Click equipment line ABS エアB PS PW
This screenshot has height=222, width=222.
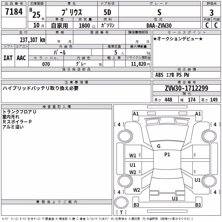172,75
